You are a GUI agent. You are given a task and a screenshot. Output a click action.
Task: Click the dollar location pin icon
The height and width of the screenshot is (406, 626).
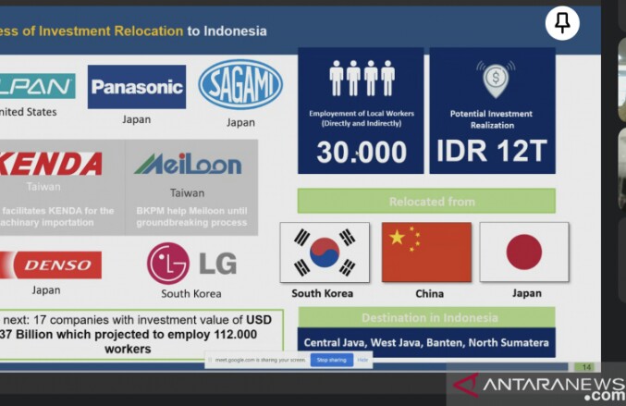[496, 80]
